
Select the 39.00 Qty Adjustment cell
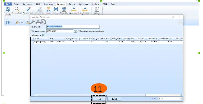pos(71,42)
